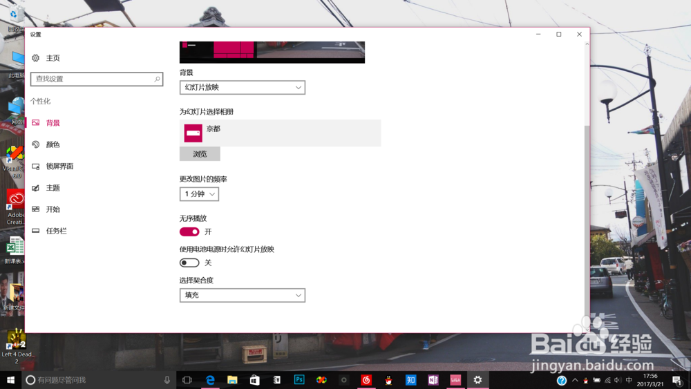Click the desktop preview thumbnail
The height and width of the screenshot is (389, 691).
click(272, 52)
